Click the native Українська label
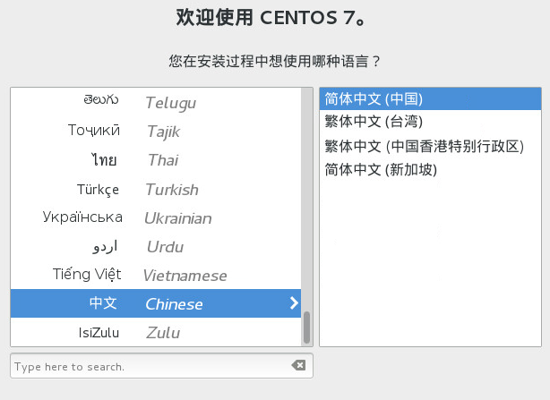 pyautogui.click(x=82, y=217)
